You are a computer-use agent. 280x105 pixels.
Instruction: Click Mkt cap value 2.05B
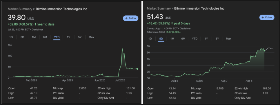[83, 88]
